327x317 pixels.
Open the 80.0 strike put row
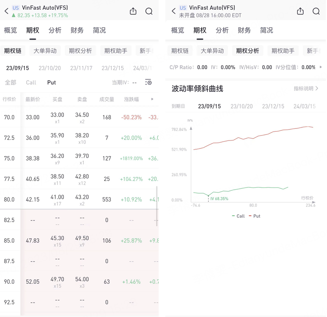click(79, 199)
